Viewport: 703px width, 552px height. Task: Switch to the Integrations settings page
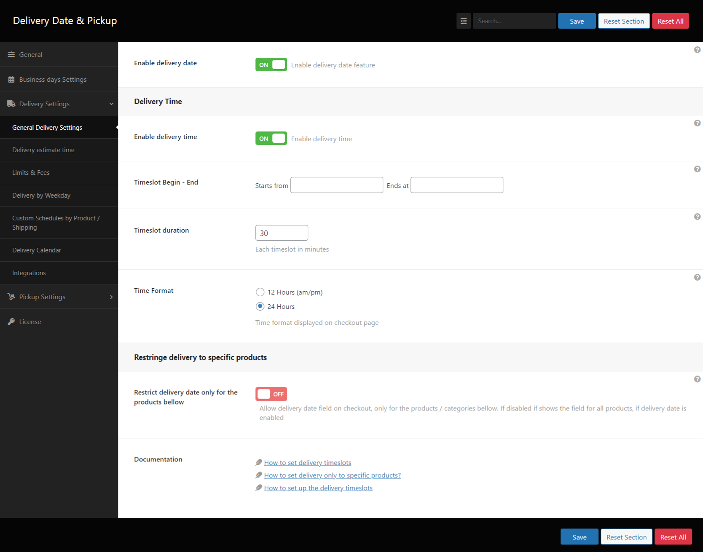29,273
